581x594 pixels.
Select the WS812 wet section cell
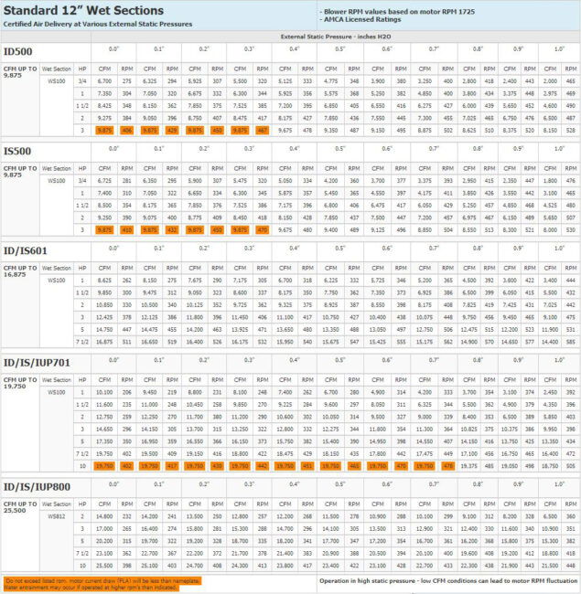click(x=58, y=516)
